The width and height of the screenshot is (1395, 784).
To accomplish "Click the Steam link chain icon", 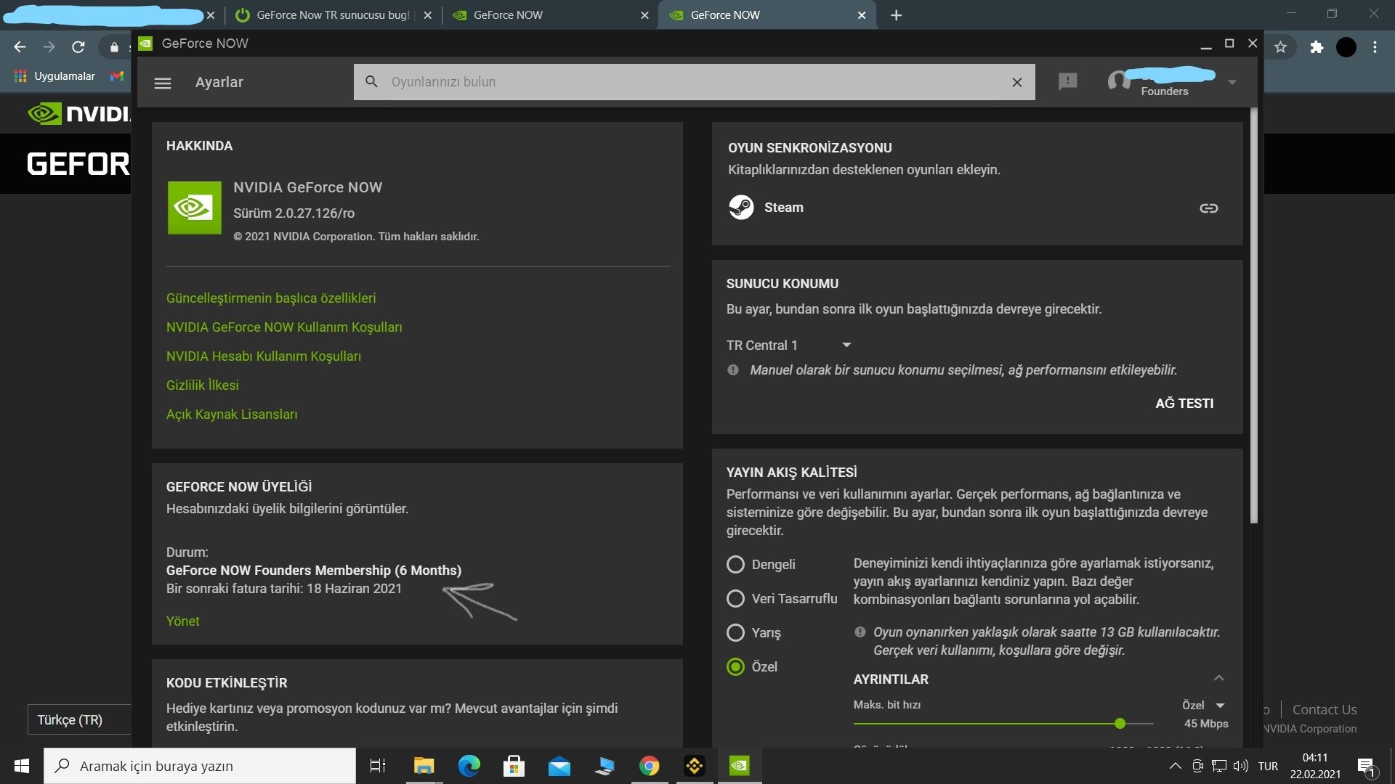I will (x=1208, y=208).
